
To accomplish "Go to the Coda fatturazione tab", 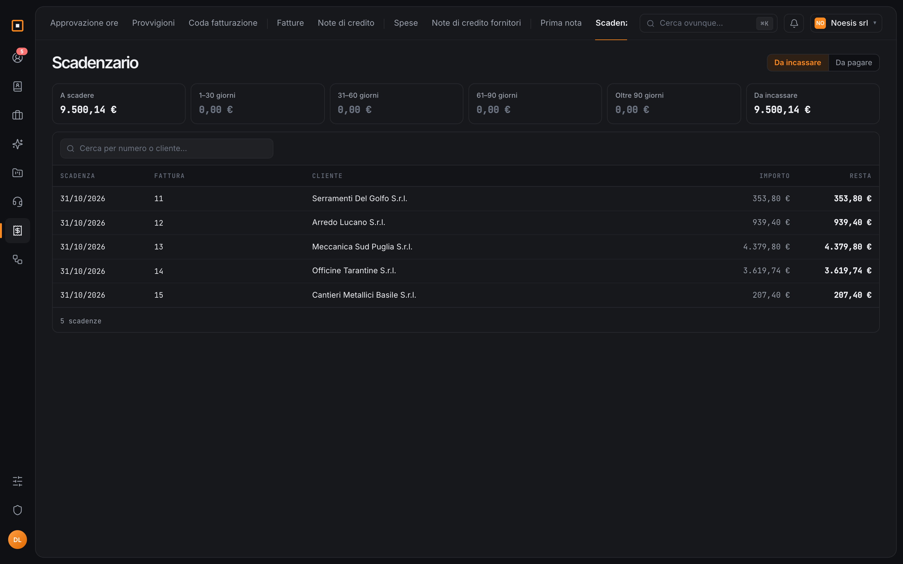I will pyautogui.click(x=223, y=23).
